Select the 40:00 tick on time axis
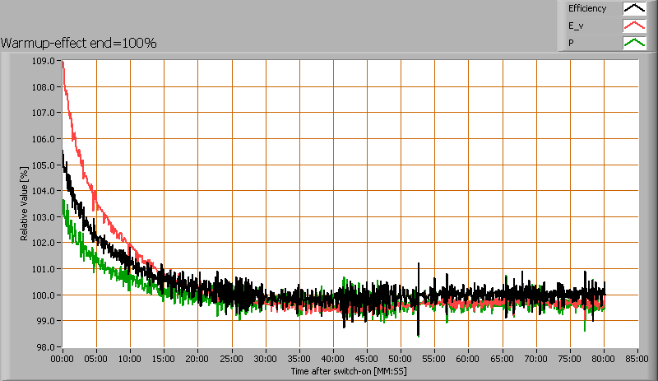This screenshot has height=381, width=658. [x=333, y=359]
